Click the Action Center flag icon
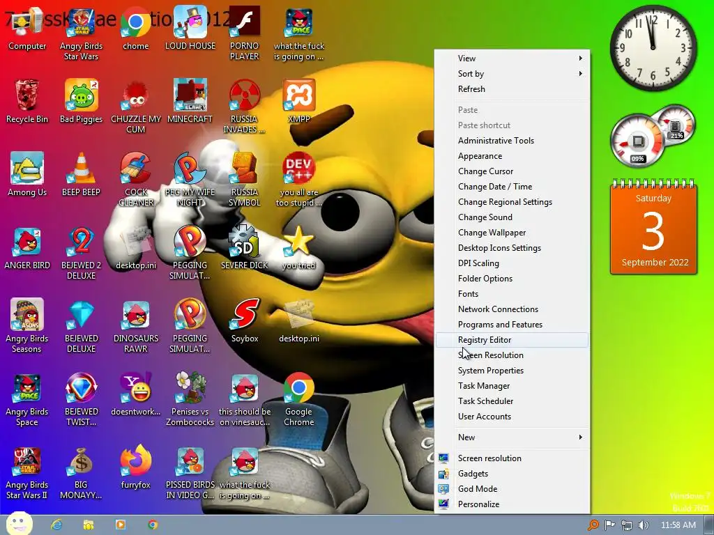 609,525
